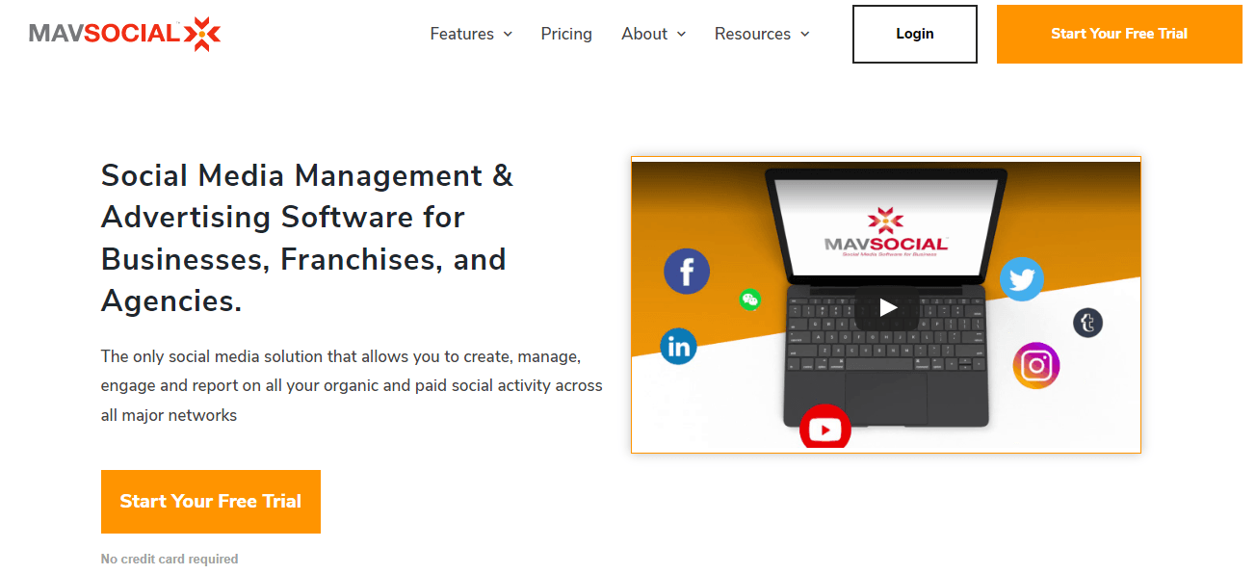
Task: Click the LinkedIn icon in the video
Action: coord(678,347)
